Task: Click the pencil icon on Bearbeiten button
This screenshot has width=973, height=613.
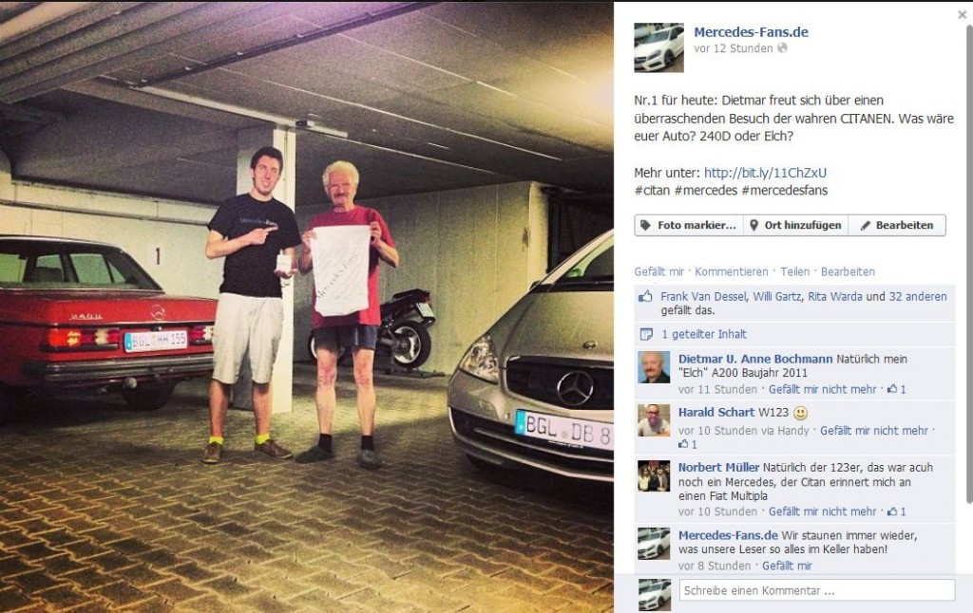Action: (865, 226)
